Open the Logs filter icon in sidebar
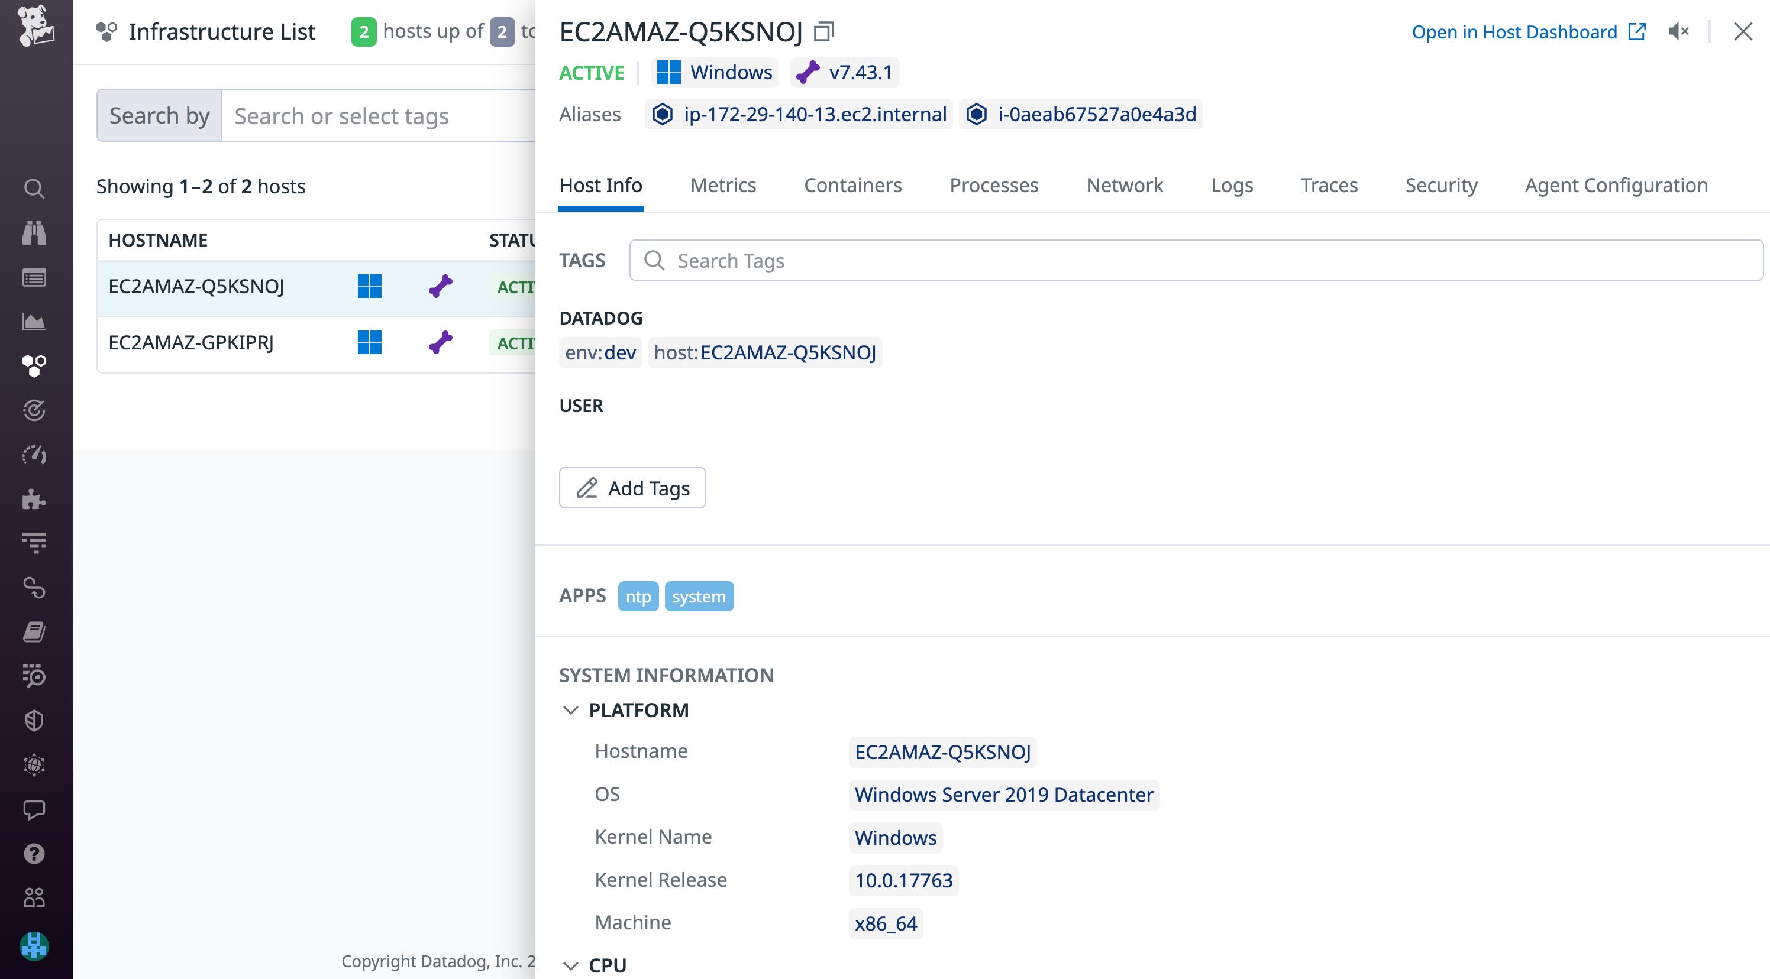Image resolution: width=1770 pixels, height=979 pixels. coord(35,543)
